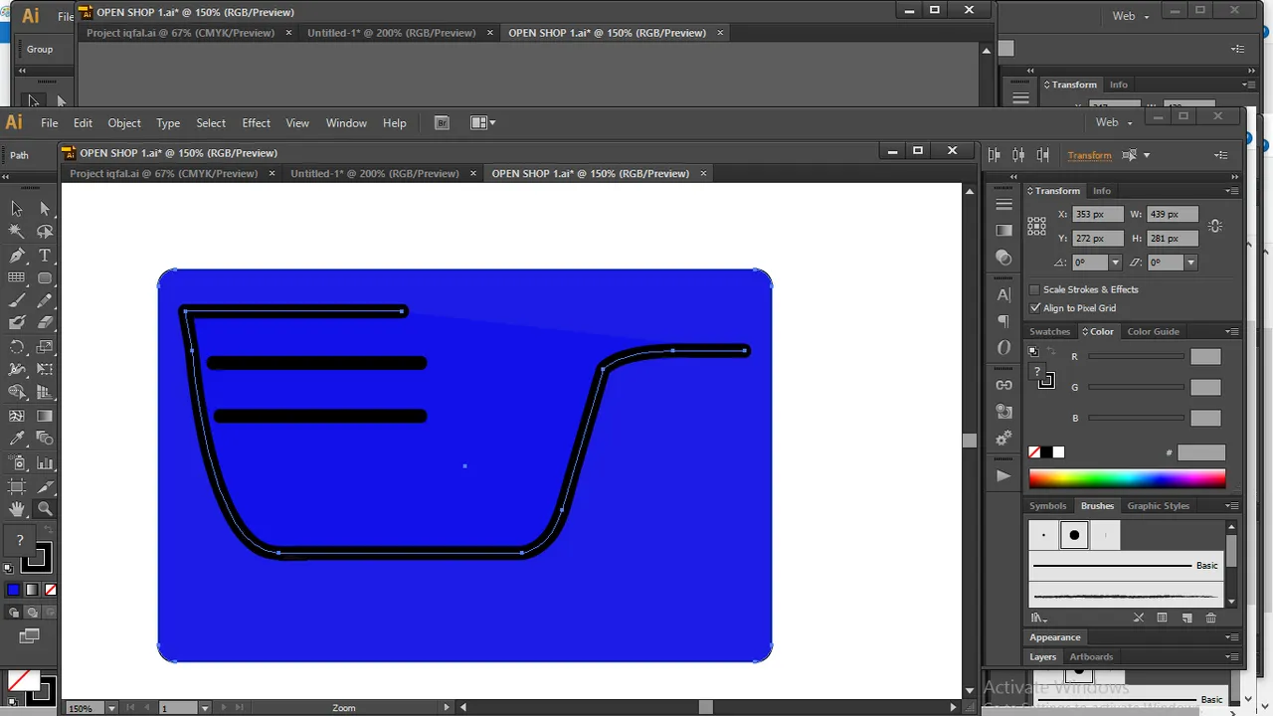Open the Transform panel flyout menu
This screenshot has width=1273, height=716.
click(1232, 191)
